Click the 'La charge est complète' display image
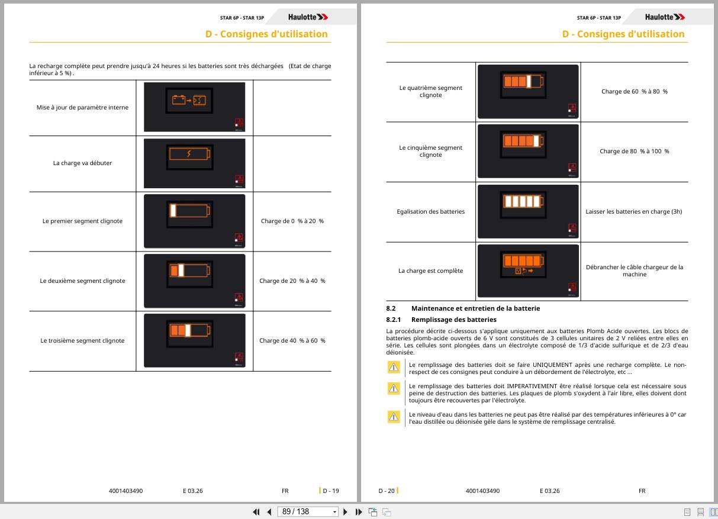 (528, 270)
